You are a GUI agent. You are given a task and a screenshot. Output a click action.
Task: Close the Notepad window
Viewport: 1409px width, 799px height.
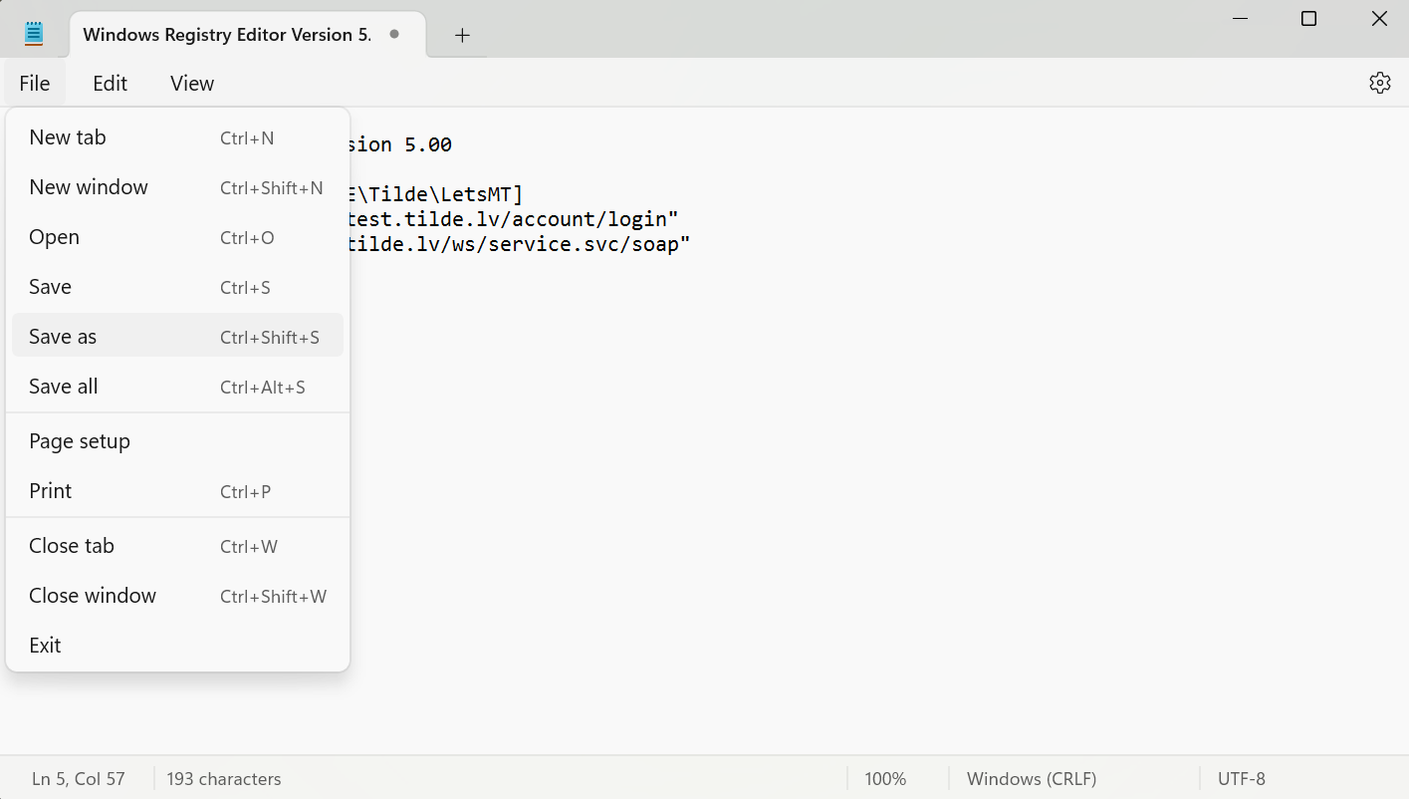[1379, 19]
